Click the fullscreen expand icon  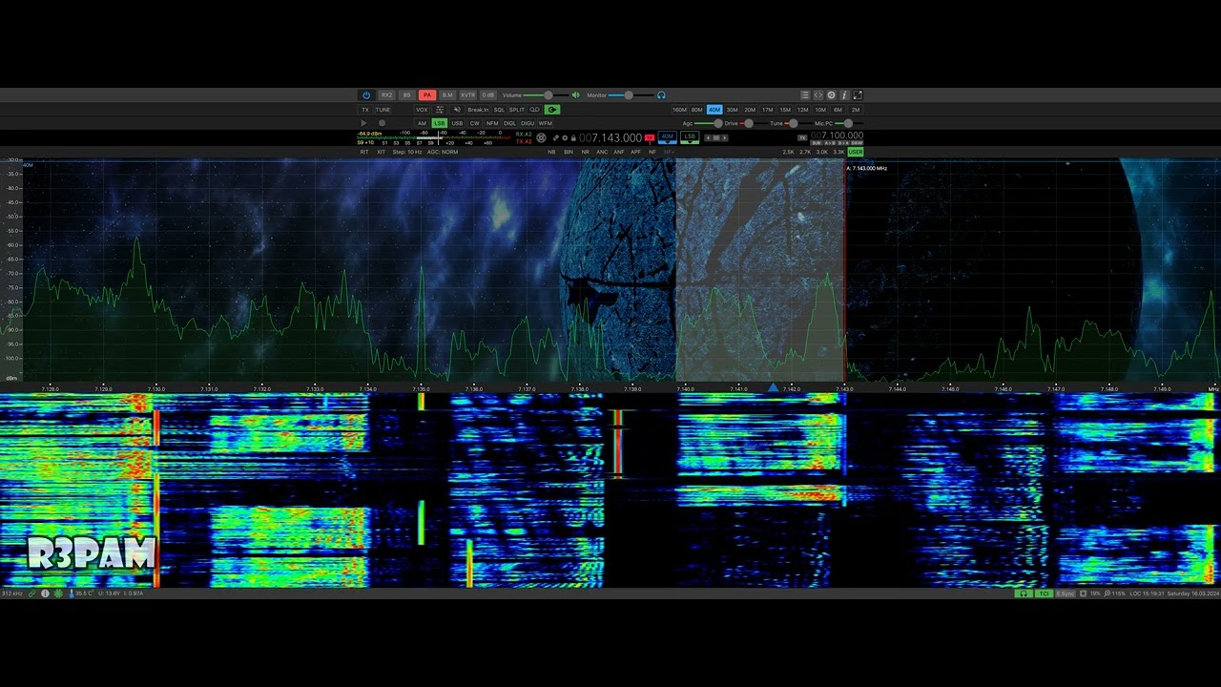tap(858, 95)
